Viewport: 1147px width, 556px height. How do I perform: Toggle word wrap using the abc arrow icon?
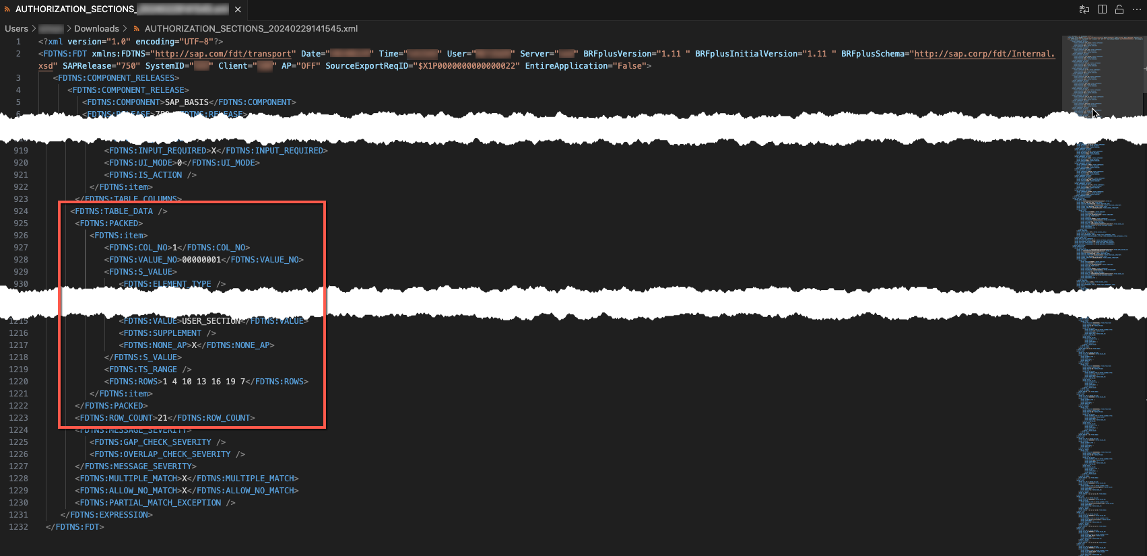coord(1084,9)
